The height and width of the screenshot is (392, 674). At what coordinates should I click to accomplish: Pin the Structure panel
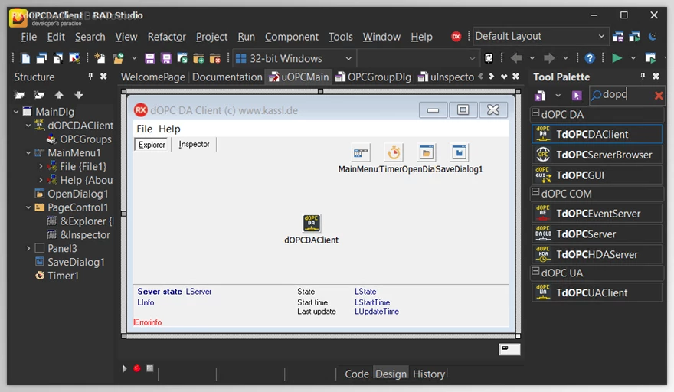point(90,76)
